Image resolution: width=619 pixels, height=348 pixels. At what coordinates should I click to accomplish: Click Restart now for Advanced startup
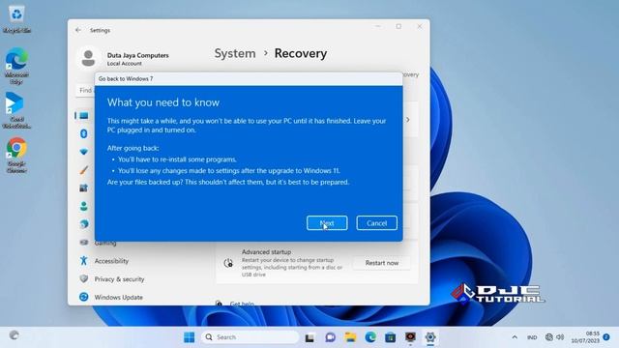(x=382, y=263)
